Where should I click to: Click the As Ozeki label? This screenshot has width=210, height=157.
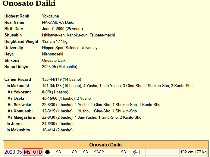click(x=16, y=98)
